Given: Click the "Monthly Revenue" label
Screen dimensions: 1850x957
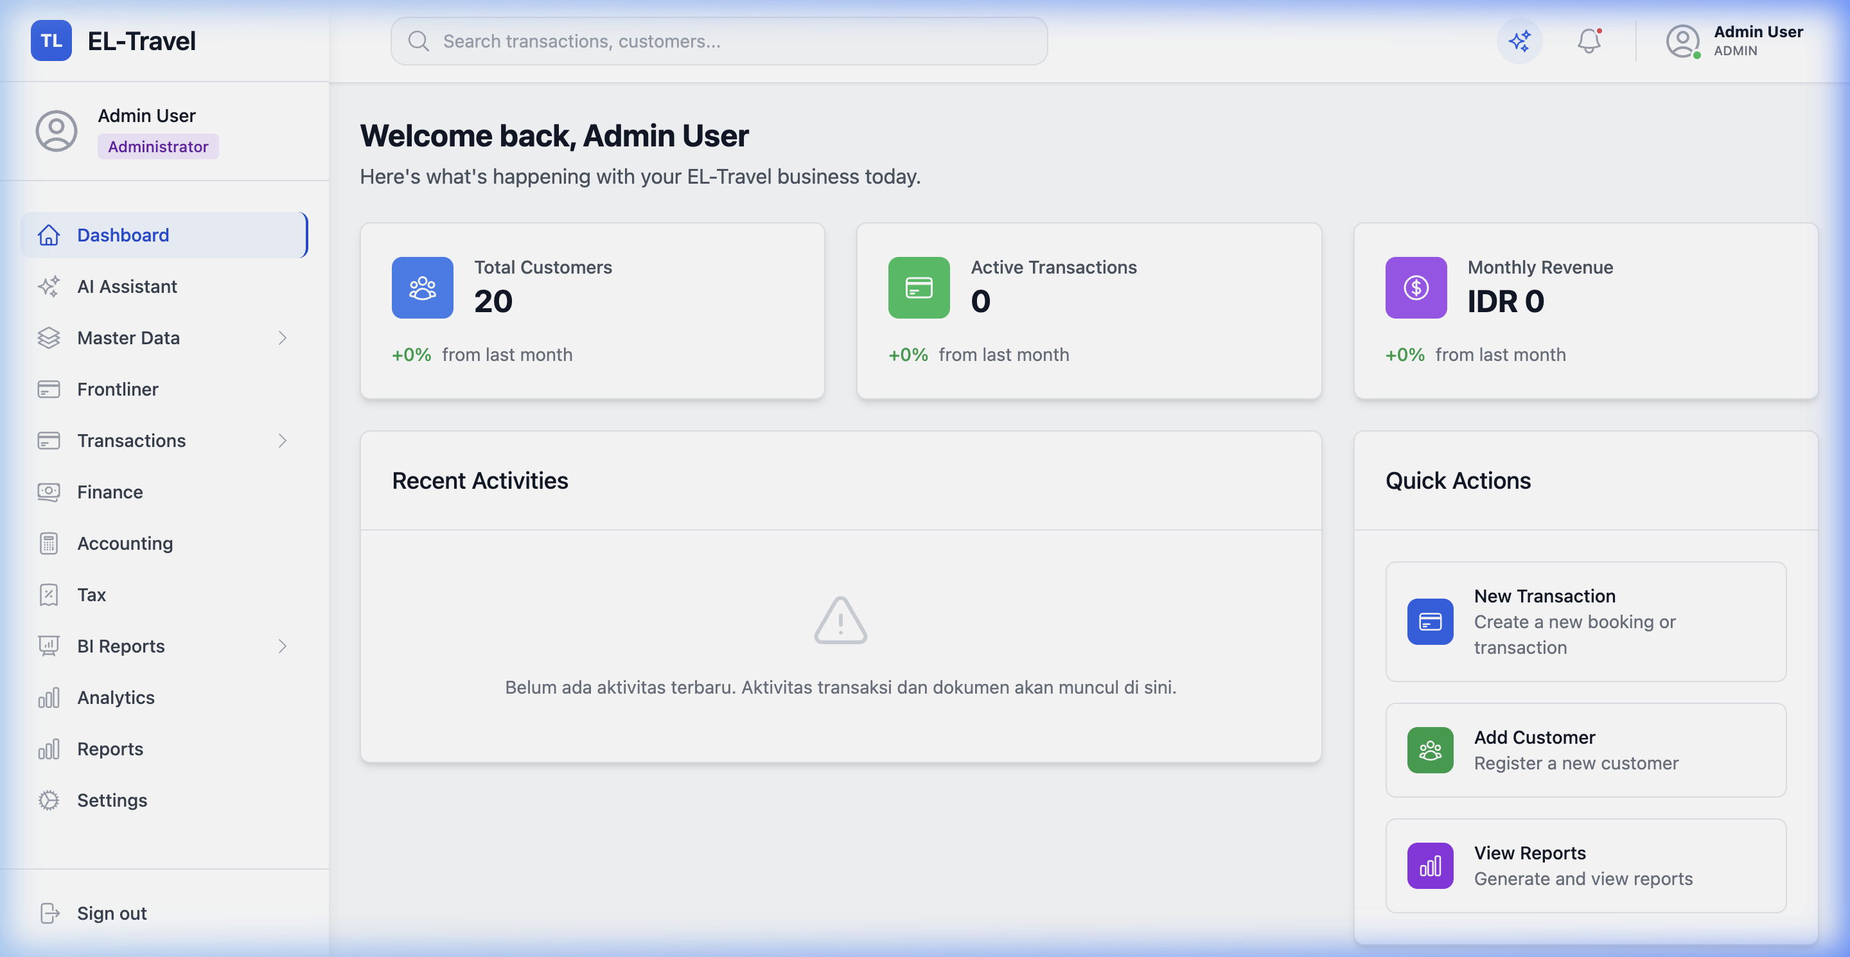Looking at the screenshot, I should [1540, 268].
